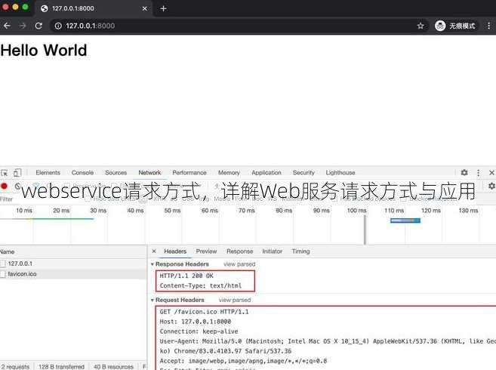Open DevTools settings gear in tab bar
The width and height of the screenshot is (496, 370).
[x=464, y=172]
